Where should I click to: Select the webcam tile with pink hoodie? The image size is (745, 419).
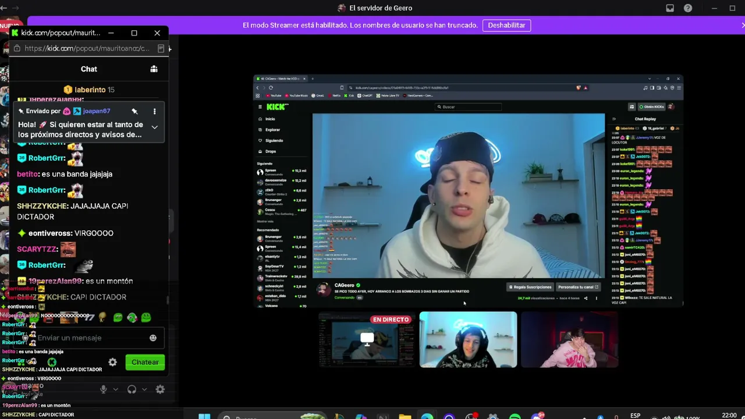point(569,340)
